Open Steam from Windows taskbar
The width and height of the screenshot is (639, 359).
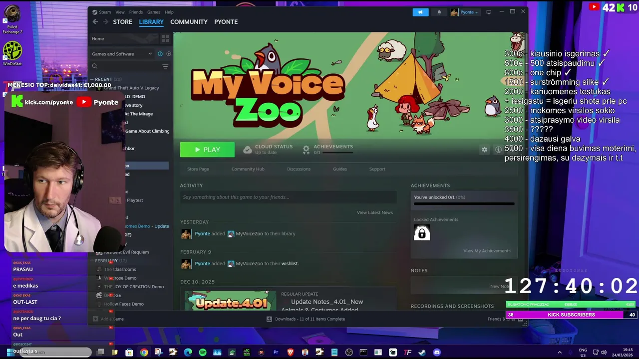(x=422, y=353)
